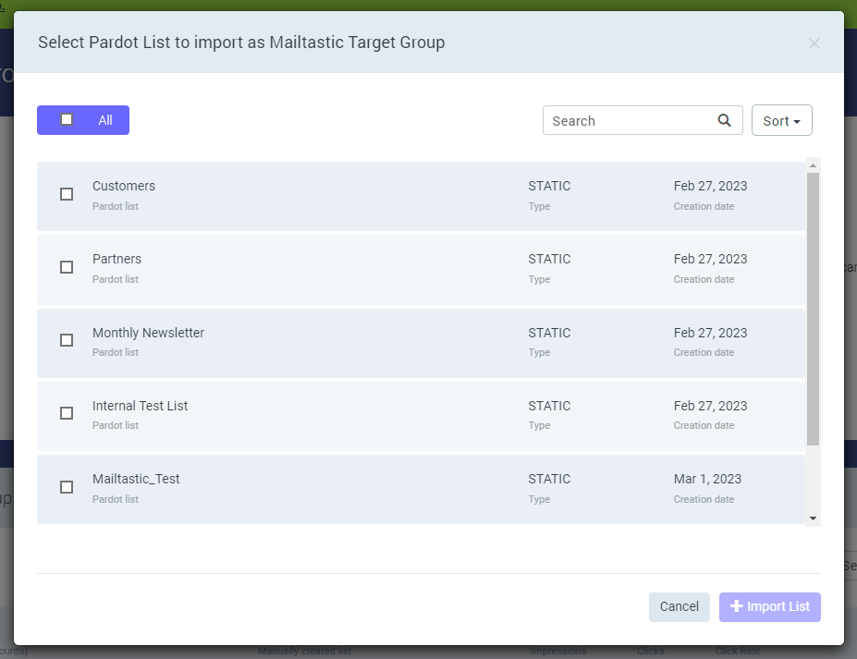Click the Import List button
The width and height of the screenshot is (857, 659).
click(769, 606)
